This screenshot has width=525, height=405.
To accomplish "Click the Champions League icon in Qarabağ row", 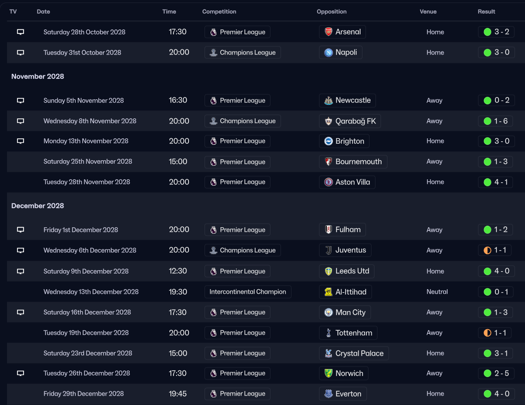I will coord(213,121).
